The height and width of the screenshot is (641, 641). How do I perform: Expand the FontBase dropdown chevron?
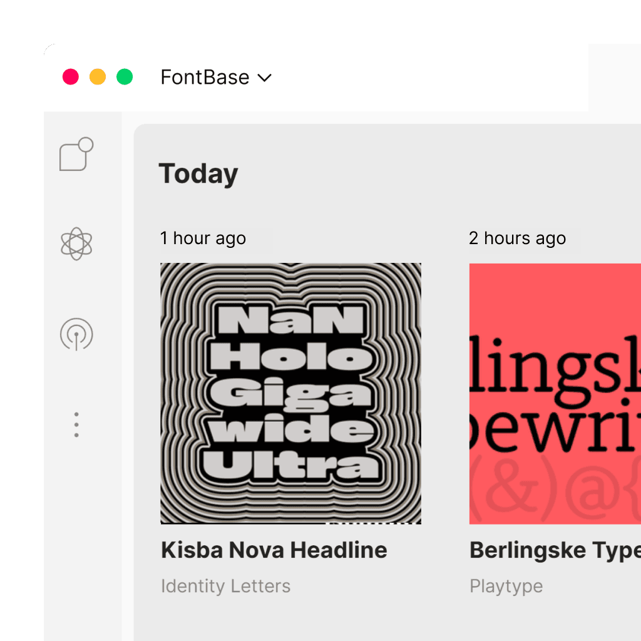tap(265, 78)
